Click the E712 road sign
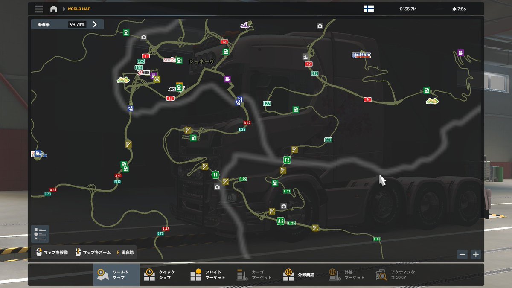The image size is (512, 288). coord(117,181)
